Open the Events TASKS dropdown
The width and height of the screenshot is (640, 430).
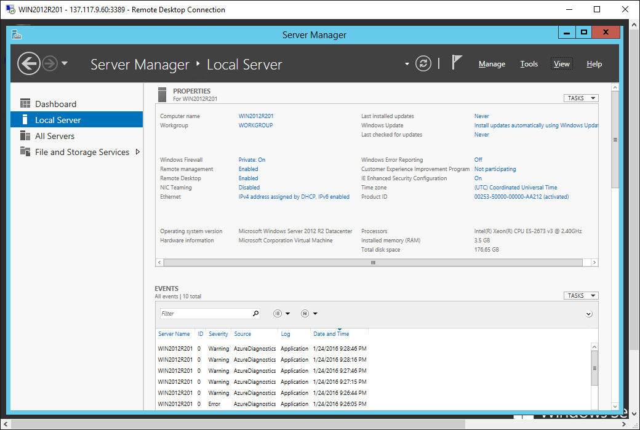click(x=581, y=296)
